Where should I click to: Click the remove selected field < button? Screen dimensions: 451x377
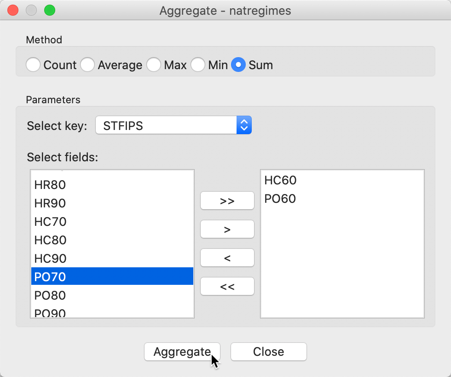(227, 258)
